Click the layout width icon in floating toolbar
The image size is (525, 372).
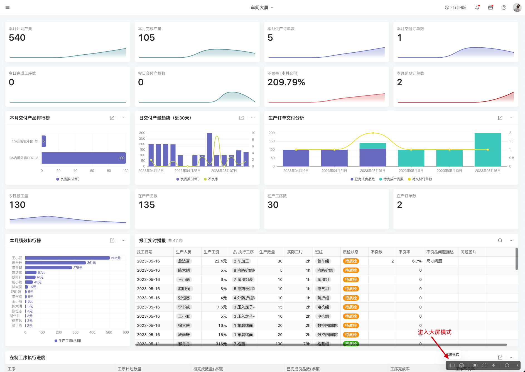tap(475, 365)
